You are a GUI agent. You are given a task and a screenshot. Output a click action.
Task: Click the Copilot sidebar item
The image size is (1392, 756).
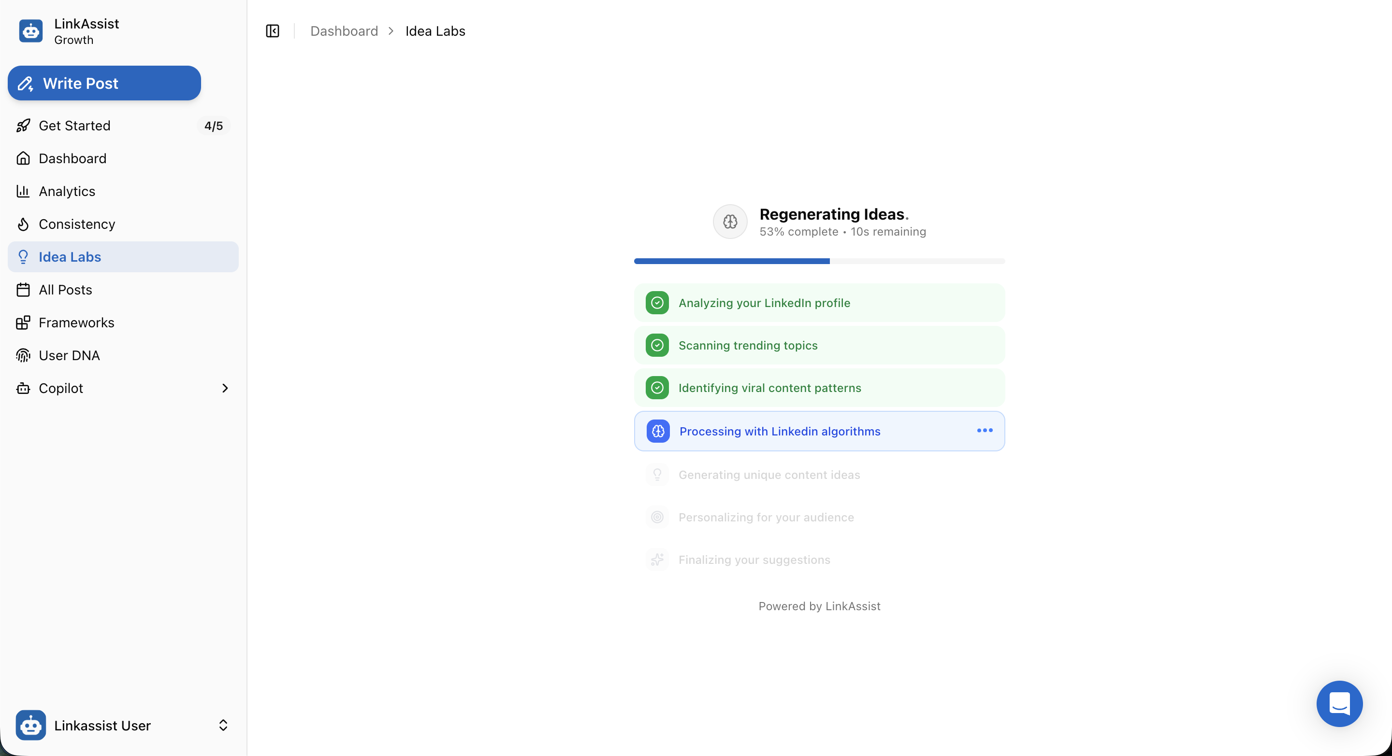123,389
